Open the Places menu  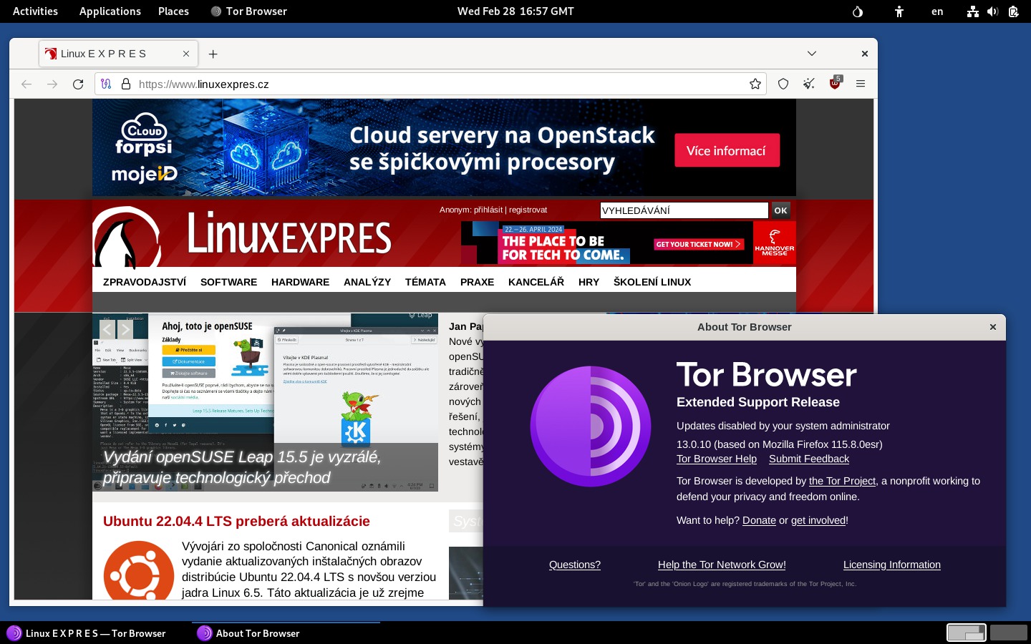173,11
